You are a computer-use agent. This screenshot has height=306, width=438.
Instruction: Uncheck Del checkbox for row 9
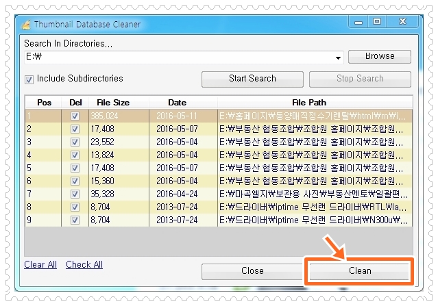(x=75, y=220)
